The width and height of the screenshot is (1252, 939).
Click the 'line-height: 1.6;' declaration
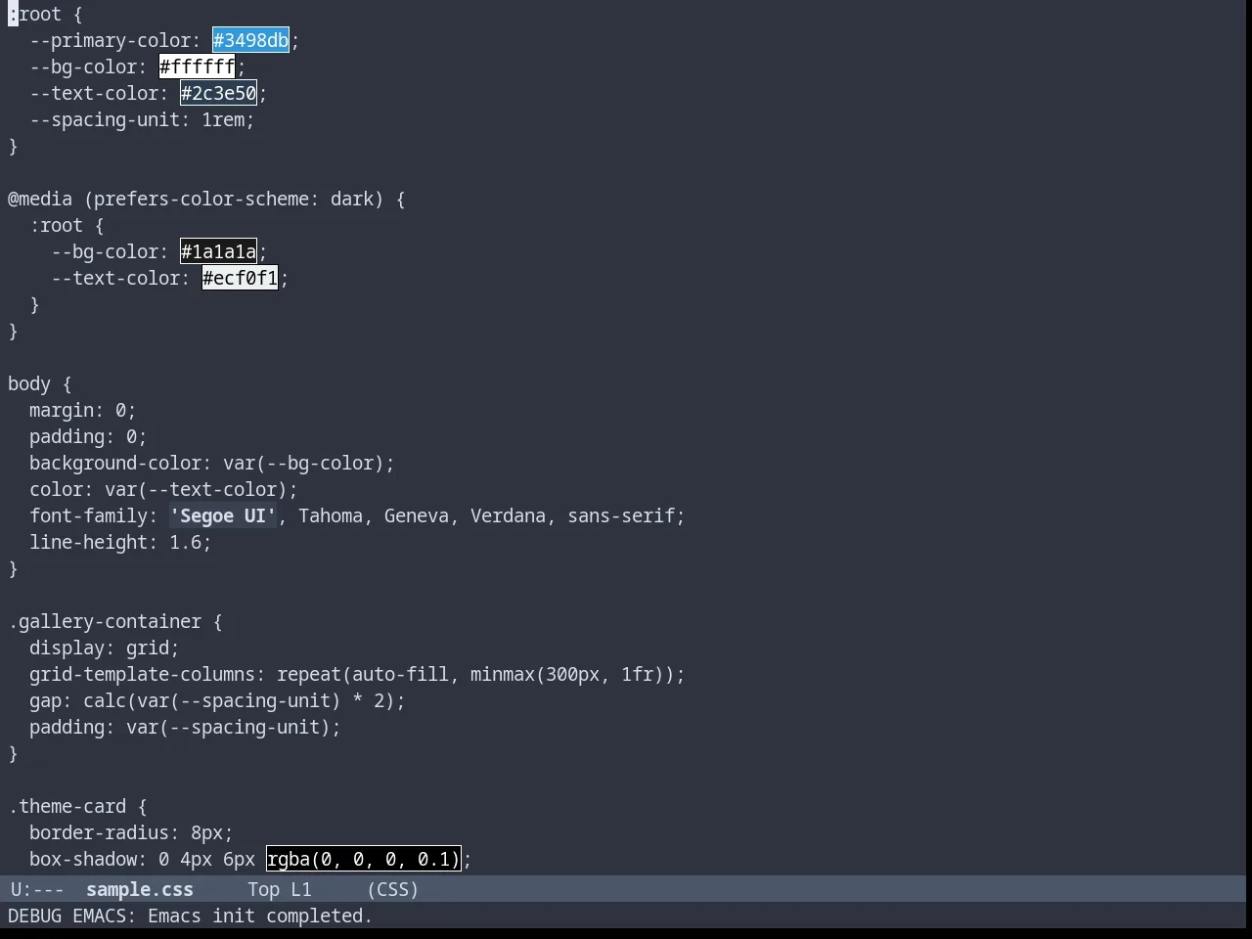click(120, 542)
